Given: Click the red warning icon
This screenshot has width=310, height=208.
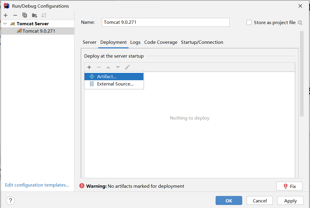Looking at the screenshot, I should pyautogui.click(x=82, y=186).
